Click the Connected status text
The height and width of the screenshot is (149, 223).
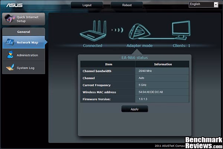click(93, 46)
